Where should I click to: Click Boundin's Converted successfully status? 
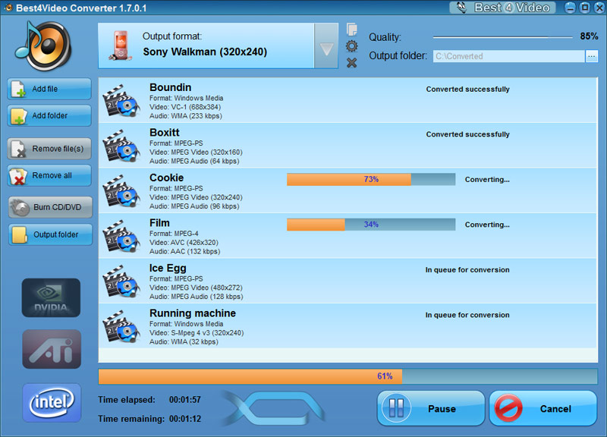click(x=467, y=90)
